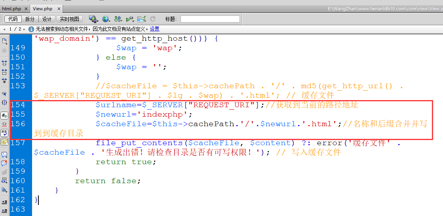
Task: Open the Recent Snippets menu icon
Action: point(4,181)
